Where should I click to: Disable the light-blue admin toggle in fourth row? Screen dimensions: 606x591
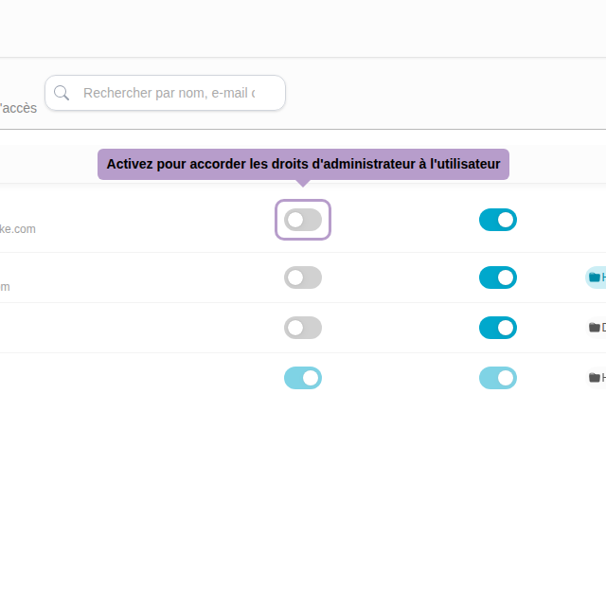(x=303, y=378)
